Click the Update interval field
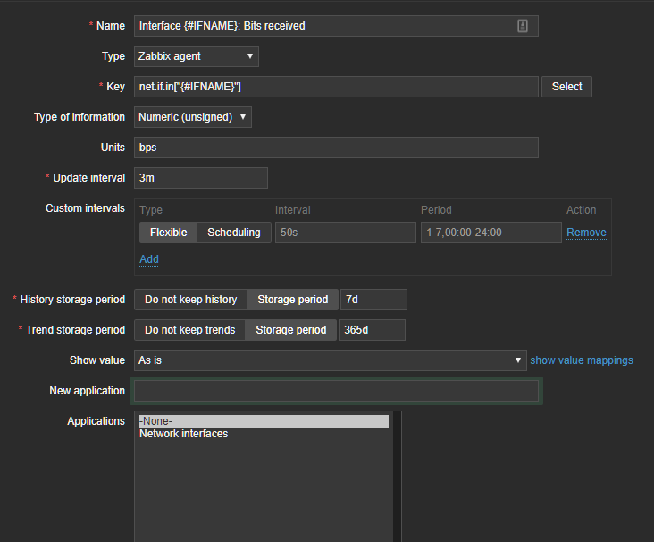Image resolution: width=654 pixels, height=542 pixels. 201,178
